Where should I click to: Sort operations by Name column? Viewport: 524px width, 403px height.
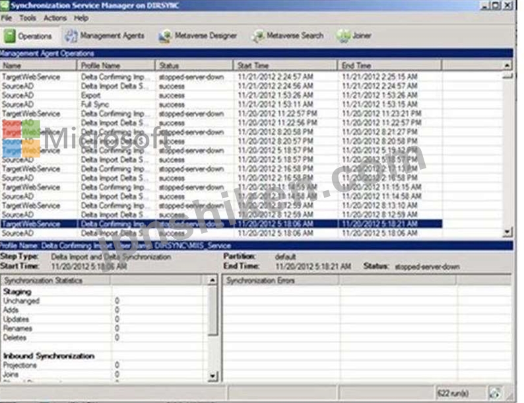pos(38,65)
